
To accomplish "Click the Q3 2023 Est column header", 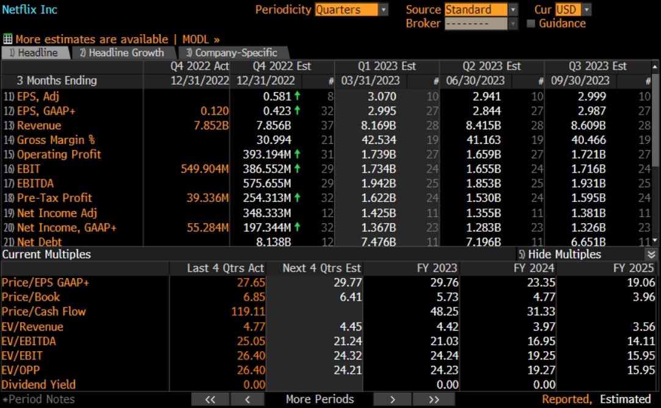I will [x=597, y=66].
